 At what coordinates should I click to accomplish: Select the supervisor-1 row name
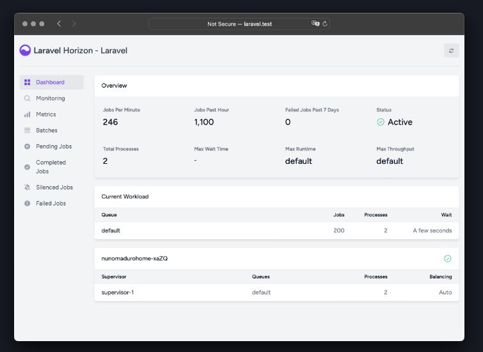coord(118,292)
